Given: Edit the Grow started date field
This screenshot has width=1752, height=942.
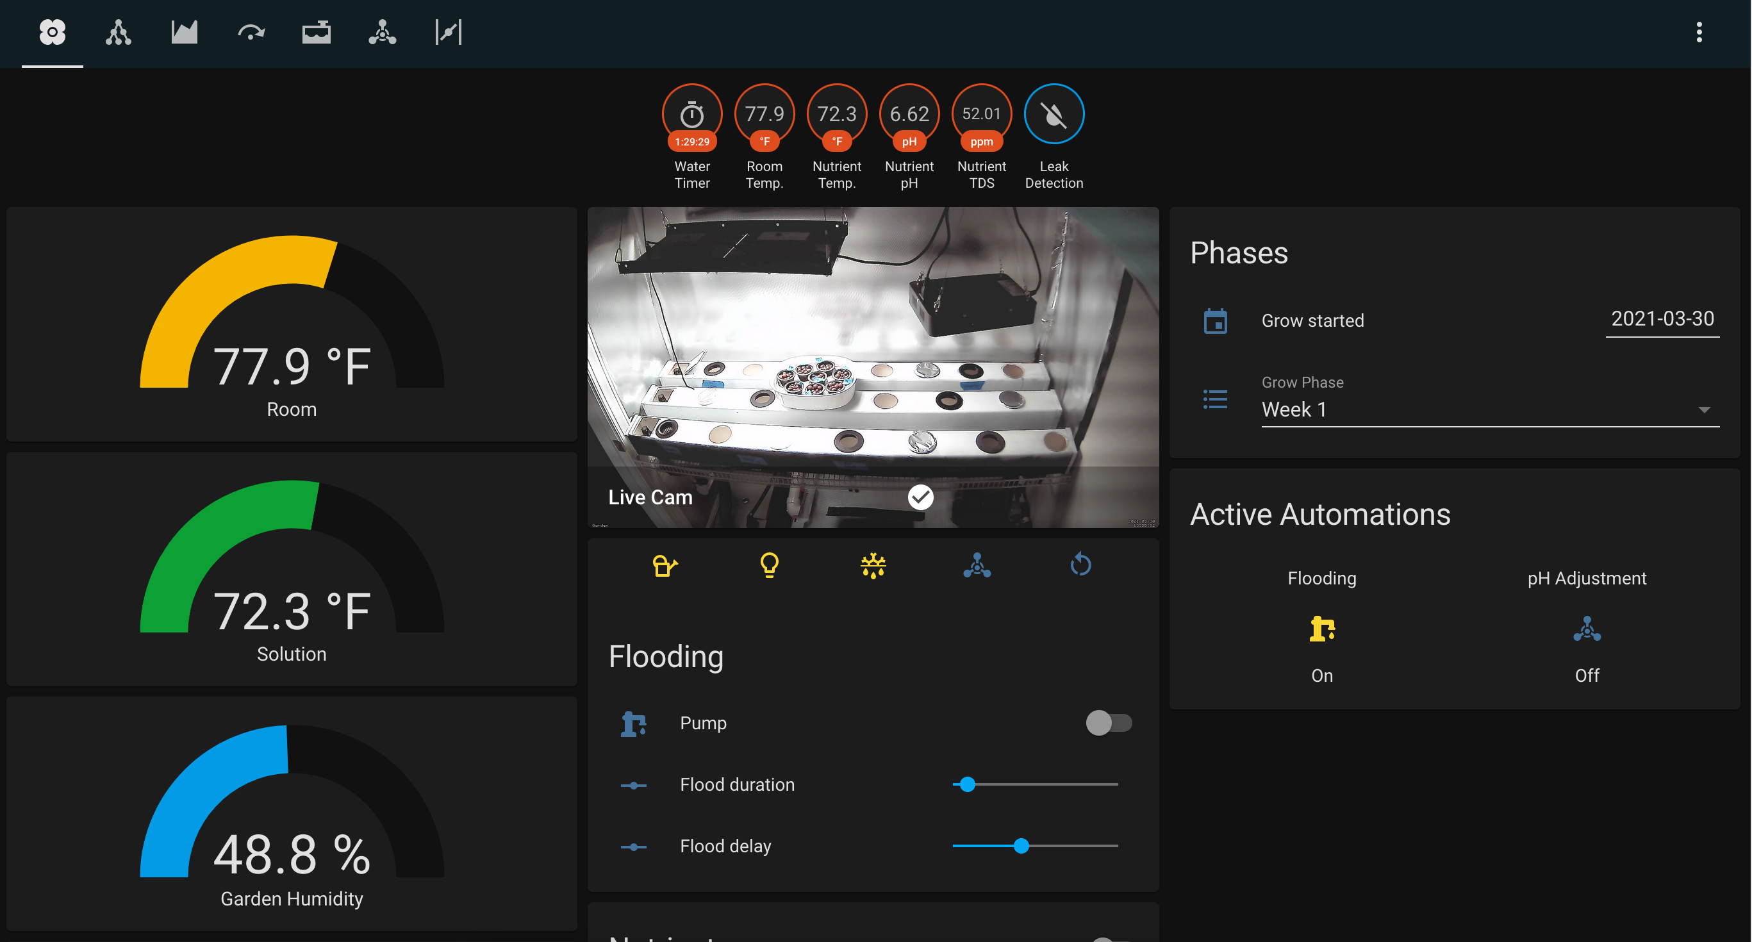Looking at the screenshot, I should click(1662, 319).
